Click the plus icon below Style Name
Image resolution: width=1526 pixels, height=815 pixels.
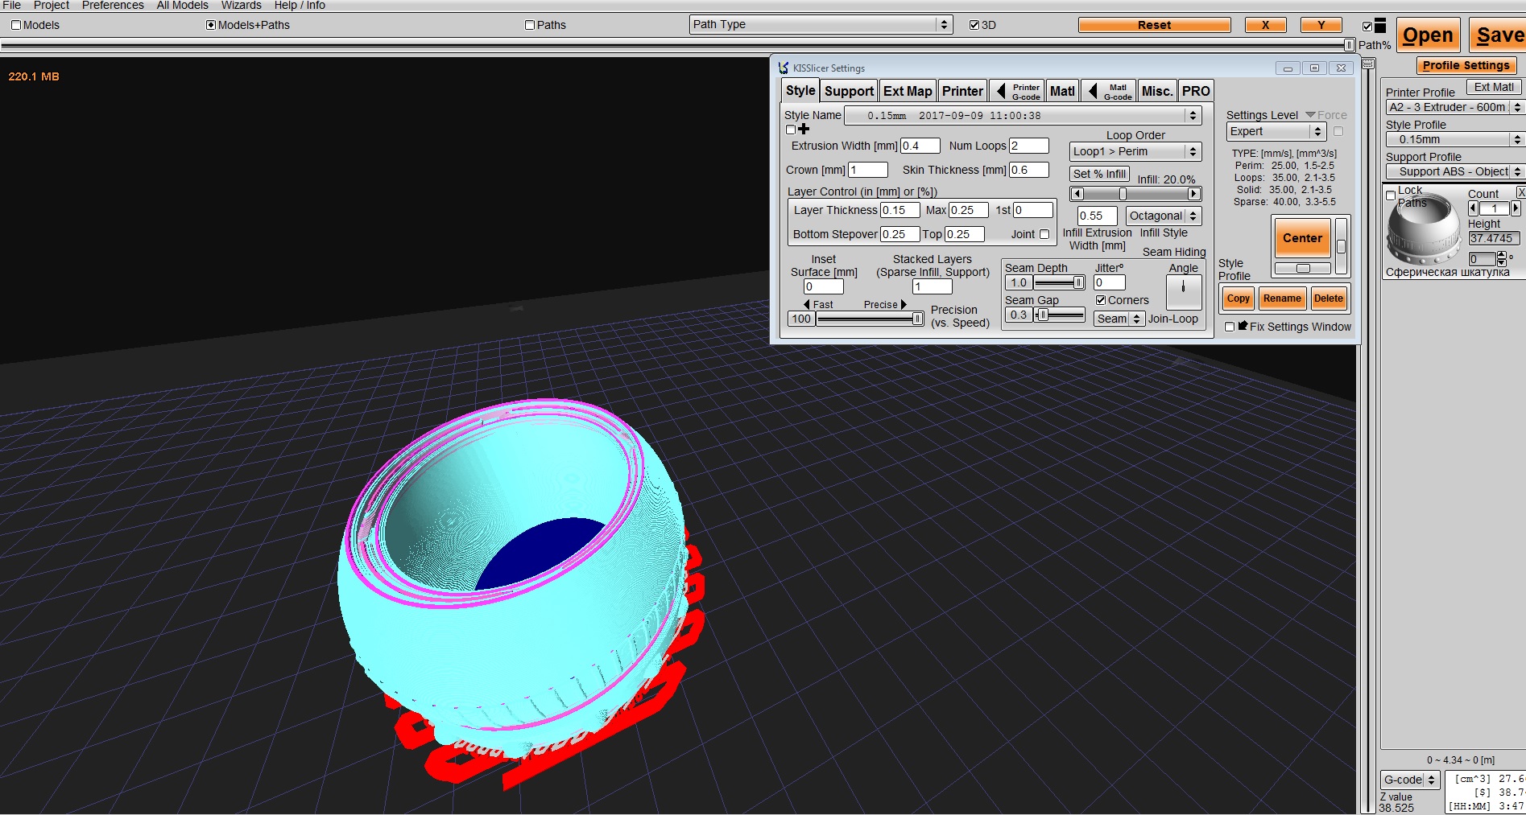pos(804,129)
